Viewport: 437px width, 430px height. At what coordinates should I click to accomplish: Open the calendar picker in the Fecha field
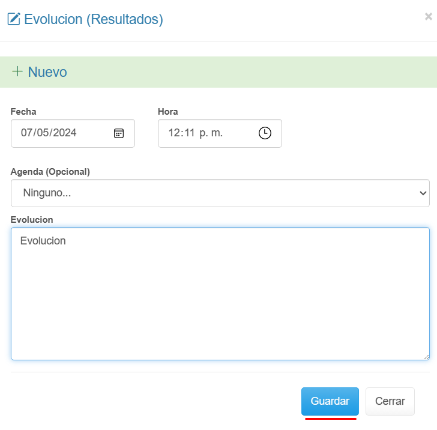pyautogui.click(x=119, y=133)
